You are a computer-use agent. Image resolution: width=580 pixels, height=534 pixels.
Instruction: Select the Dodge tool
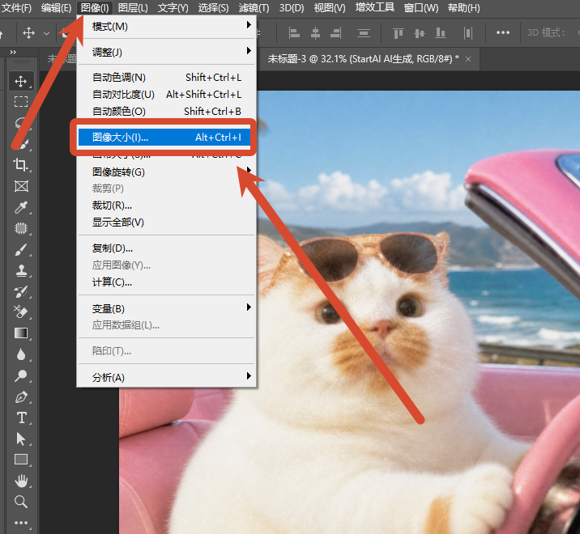tap(21, 376)
